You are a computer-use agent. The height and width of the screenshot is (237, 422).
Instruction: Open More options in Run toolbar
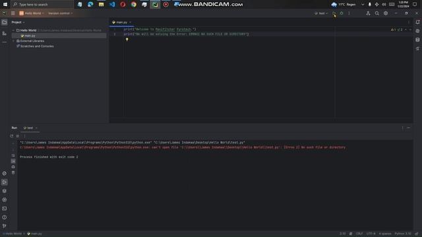(x=24, y=136)
